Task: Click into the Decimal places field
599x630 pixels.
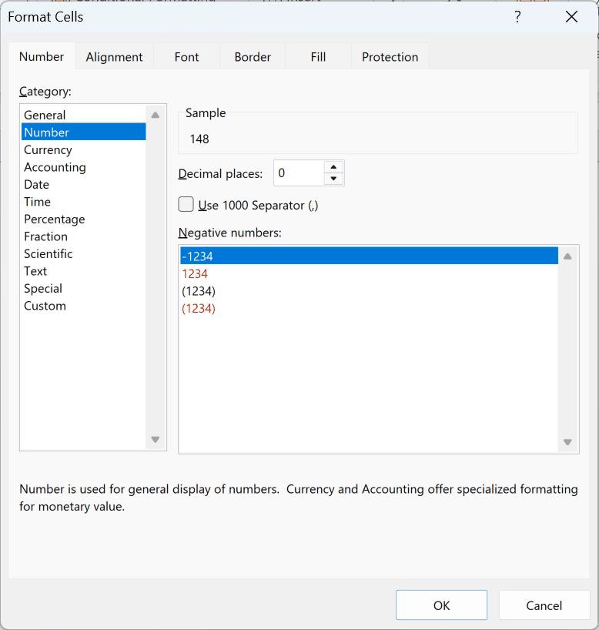Action: pyautogui.click(x=299, y=173)
